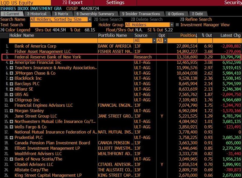Screen dimensions: 242x178
Task: Click the All Holders Holder Group field
Action: click(148, 25)
